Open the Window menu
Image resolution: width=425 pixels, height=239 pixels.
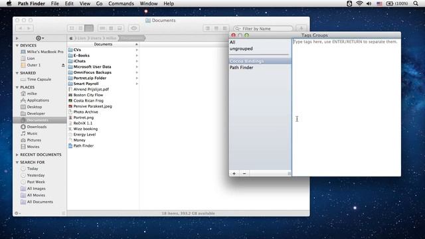(149, 3)
